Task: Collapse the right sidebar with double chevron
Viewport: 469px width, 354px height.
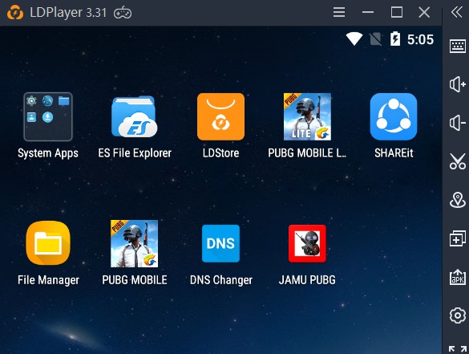Action: [x=457, y=12]
